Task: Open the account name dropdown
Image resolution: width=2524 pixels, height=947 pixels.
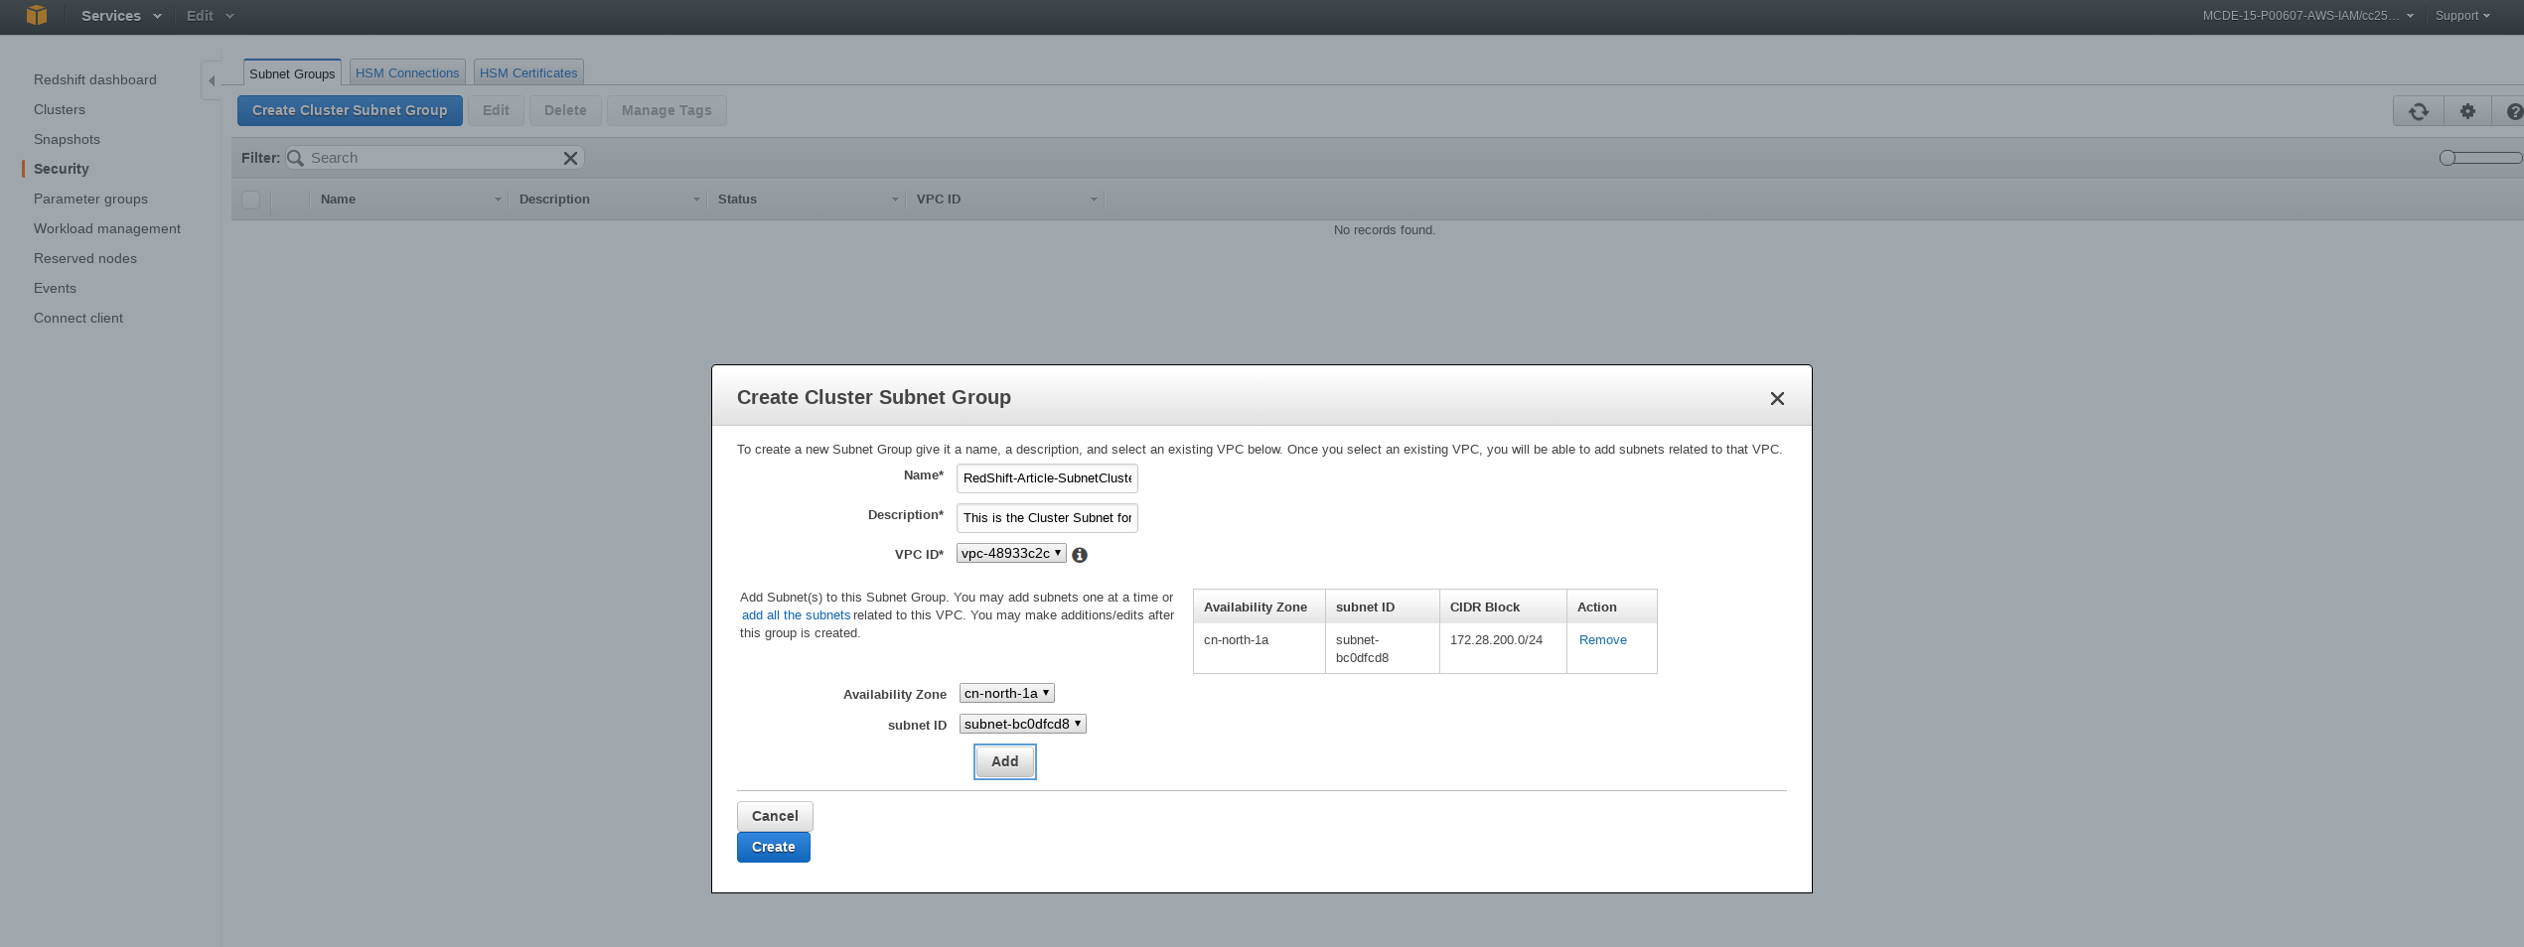Action: coord(2307,16)
